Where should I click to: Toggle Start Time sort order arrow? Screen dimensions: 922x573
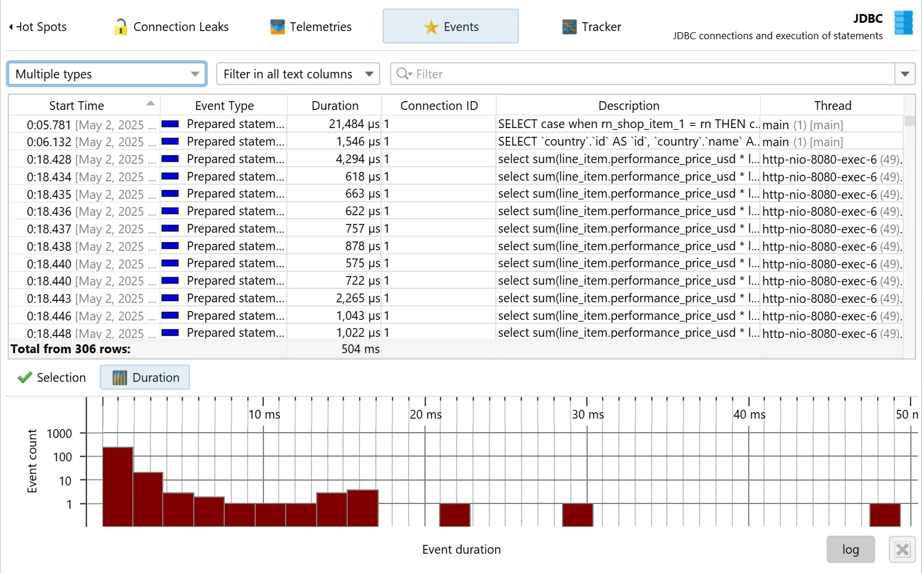tap(150, 103)
